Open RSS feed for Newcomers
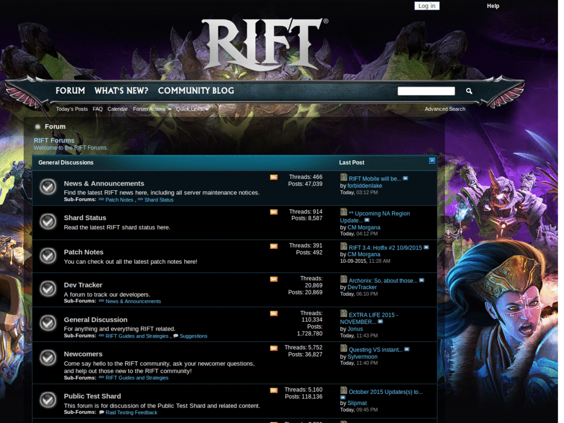The height and width of the screenshot is (423, 564). pyautogui.click(x=274, y=348)
